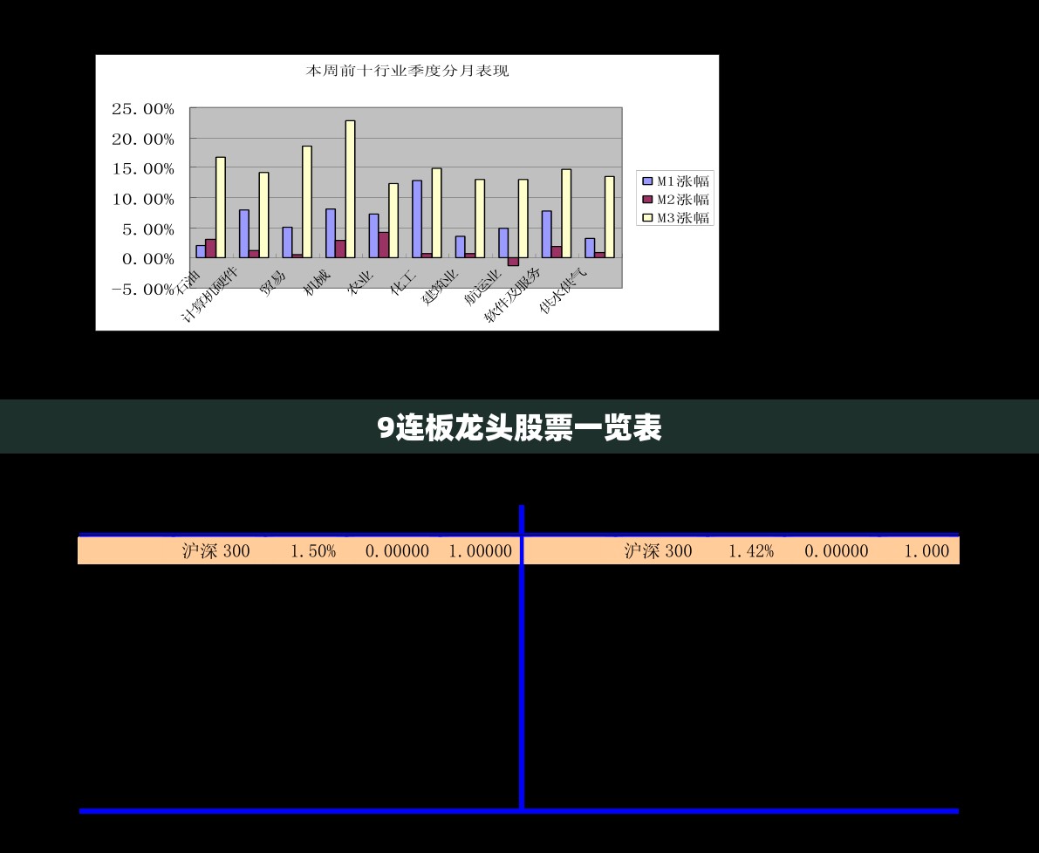Click the 贸易 category label
The image size is (1039, 853).
tap(272, 283)
